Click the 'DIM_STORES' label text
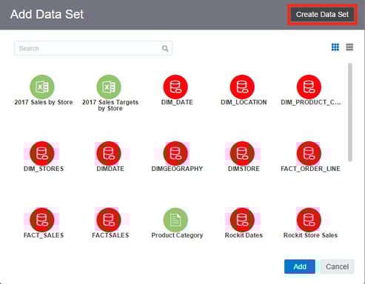The height and width of the screenshot is (284, 365). tap(44, 169)
